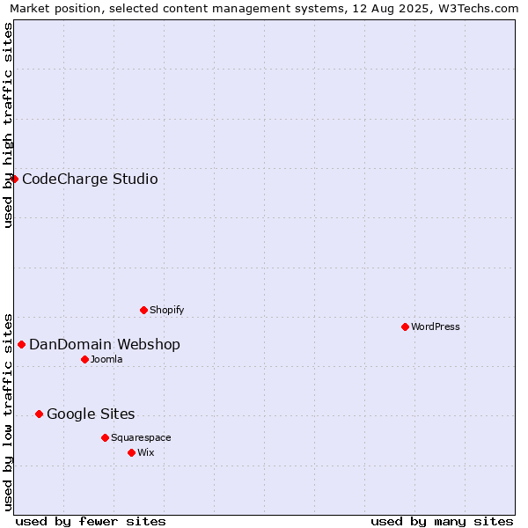
Task: Click the Google Sites red marker
Action: 39,414
